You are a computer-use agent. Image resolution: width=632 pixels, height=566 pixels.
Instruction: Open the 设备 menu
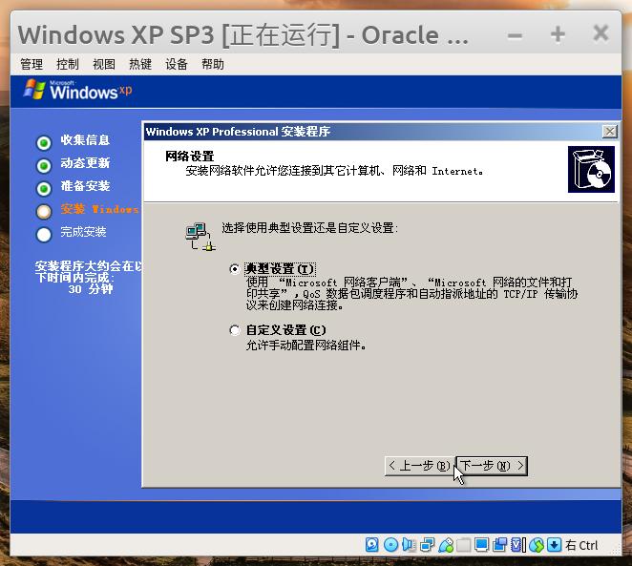click(x=177, y=64)
